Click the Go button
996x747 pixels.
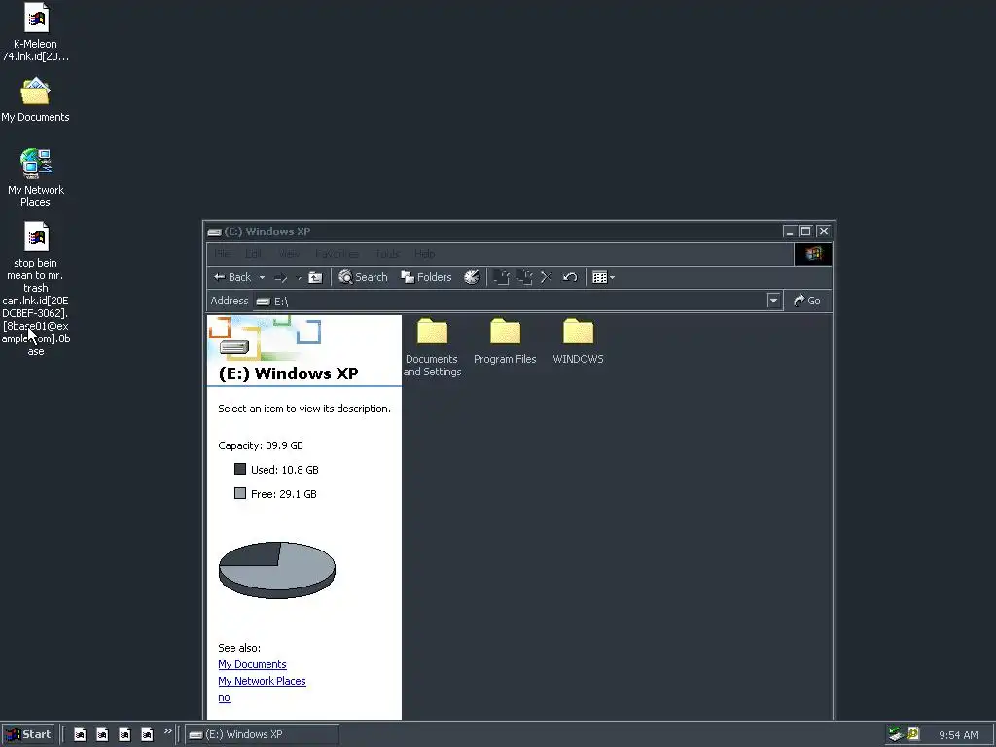pos(808,301)
